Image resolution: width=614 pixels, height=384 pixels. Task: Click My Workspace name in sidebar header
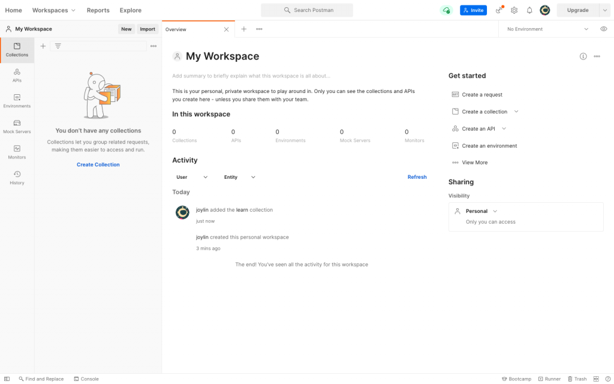click(x=34, y=29)
